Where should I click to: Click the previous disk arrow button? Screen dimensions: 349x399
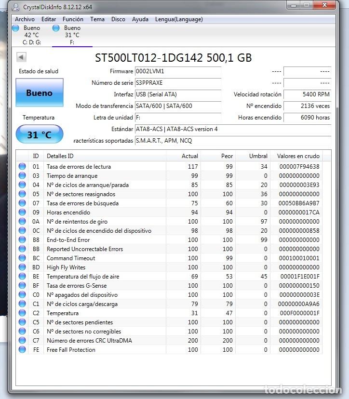pos(21,57)
